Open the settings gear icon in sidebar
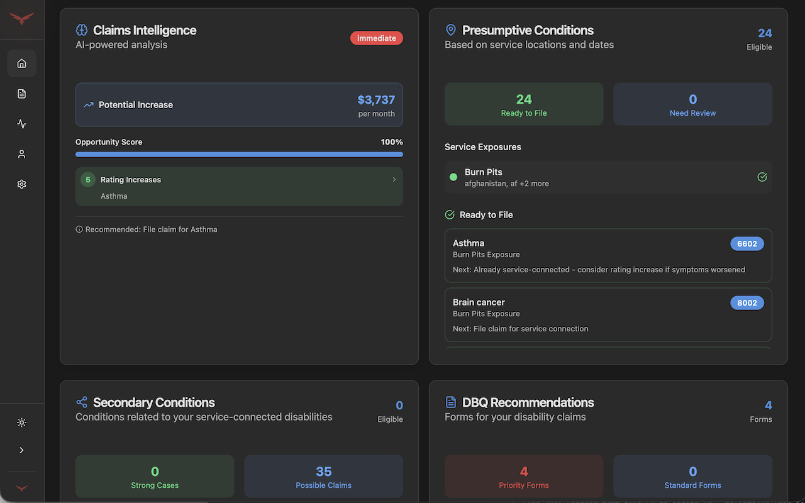This screenshot has width=805, height=503. [x=21, y=184]
